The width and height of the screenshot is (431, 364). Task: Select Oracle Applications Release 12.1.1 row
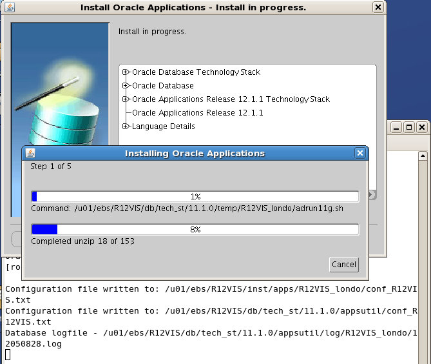(197, 113)
